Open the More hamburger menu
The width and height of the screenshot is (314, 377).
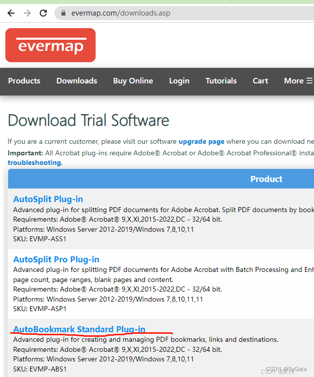pos(298,81)
